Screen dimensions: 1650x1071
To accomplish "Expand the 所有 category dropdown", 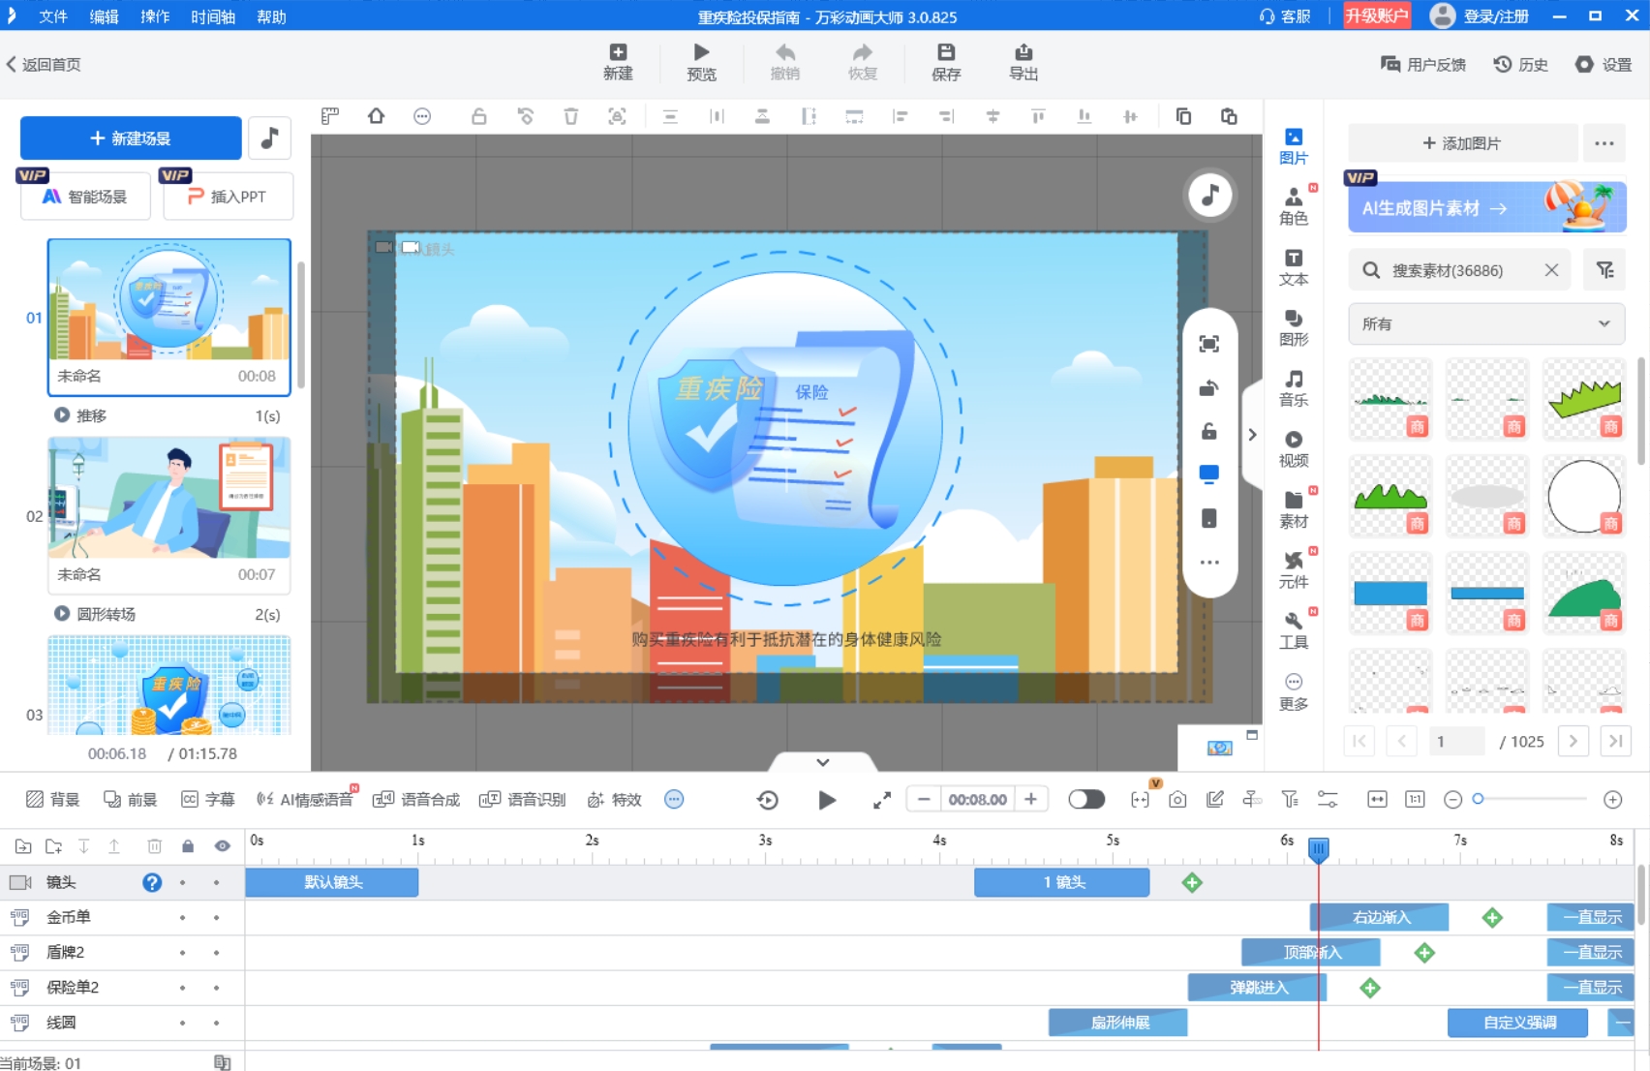I will [1485, 324].
